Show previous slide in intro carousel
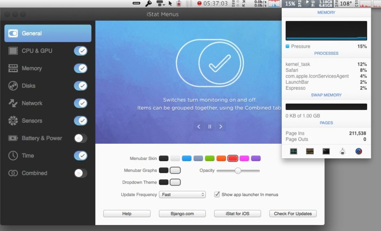The height and width of the screenshot is (231, 381). tap(199, 126)
